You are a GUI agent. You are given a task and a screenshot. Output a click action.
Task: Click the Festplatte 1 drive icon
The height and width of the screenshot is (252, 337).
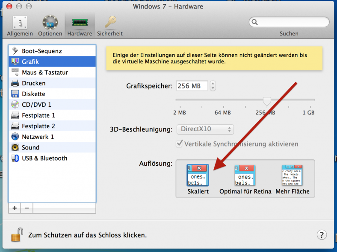[x=15, y=115]
